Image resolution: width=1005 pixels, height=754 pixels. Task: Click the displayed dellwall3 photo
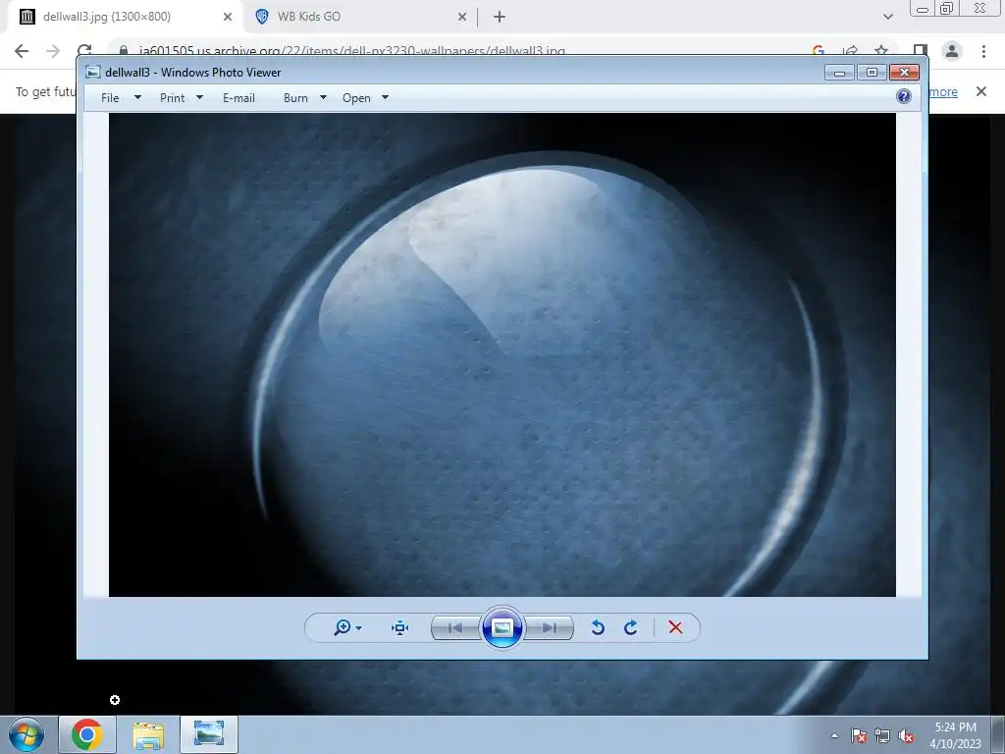(x=502, y=354)
